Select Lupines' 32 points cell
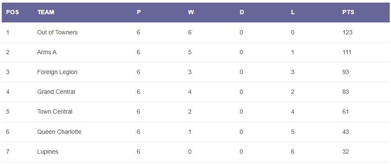391x164 pixels. (x=346, y=152)
